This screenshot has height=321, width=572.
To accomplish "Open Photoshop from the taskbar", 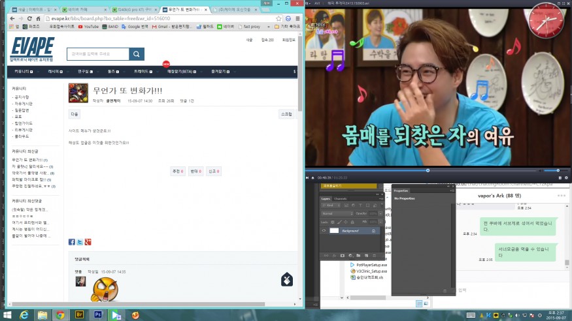I will pos(97,314).
